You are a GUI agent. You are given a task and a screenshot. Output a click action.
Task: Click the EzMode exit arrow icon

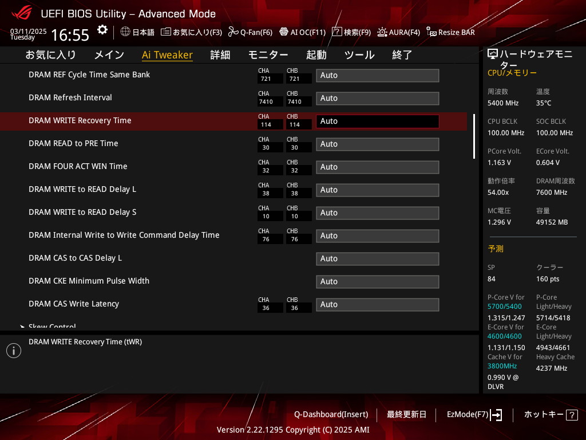tap(496, 415)
